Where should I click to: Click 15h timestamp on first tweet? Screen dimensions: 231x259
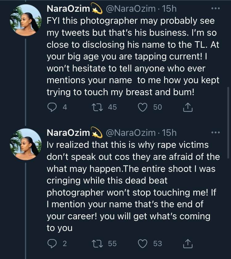pyautogui.click(x=169, y=9)
